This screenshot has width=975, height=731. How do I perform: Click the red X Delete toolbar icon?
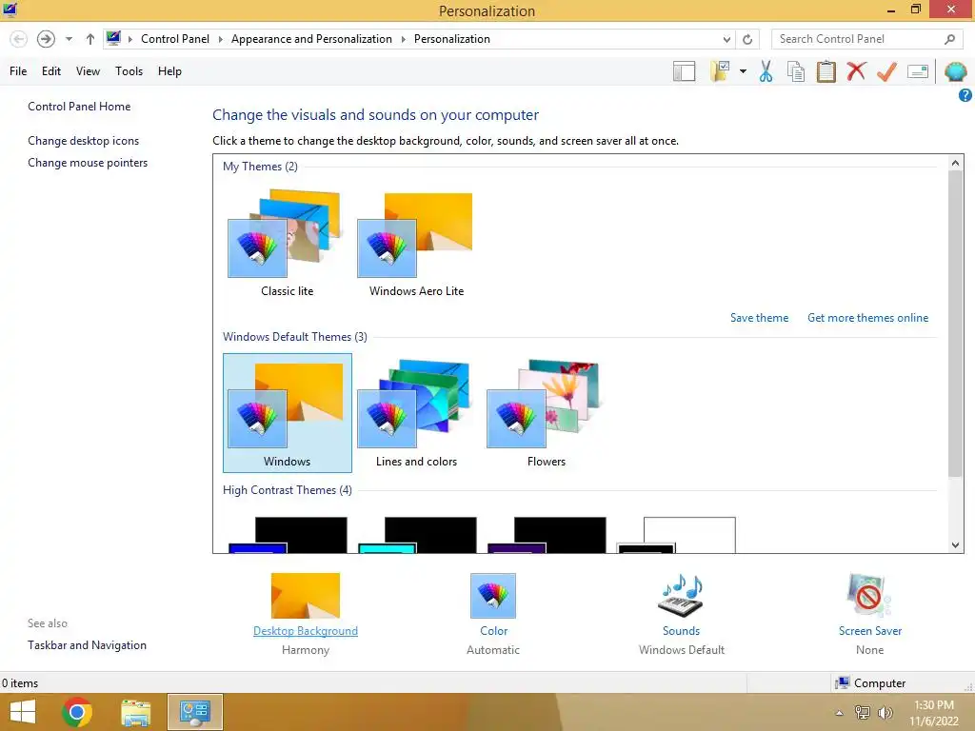coord(856,71)
